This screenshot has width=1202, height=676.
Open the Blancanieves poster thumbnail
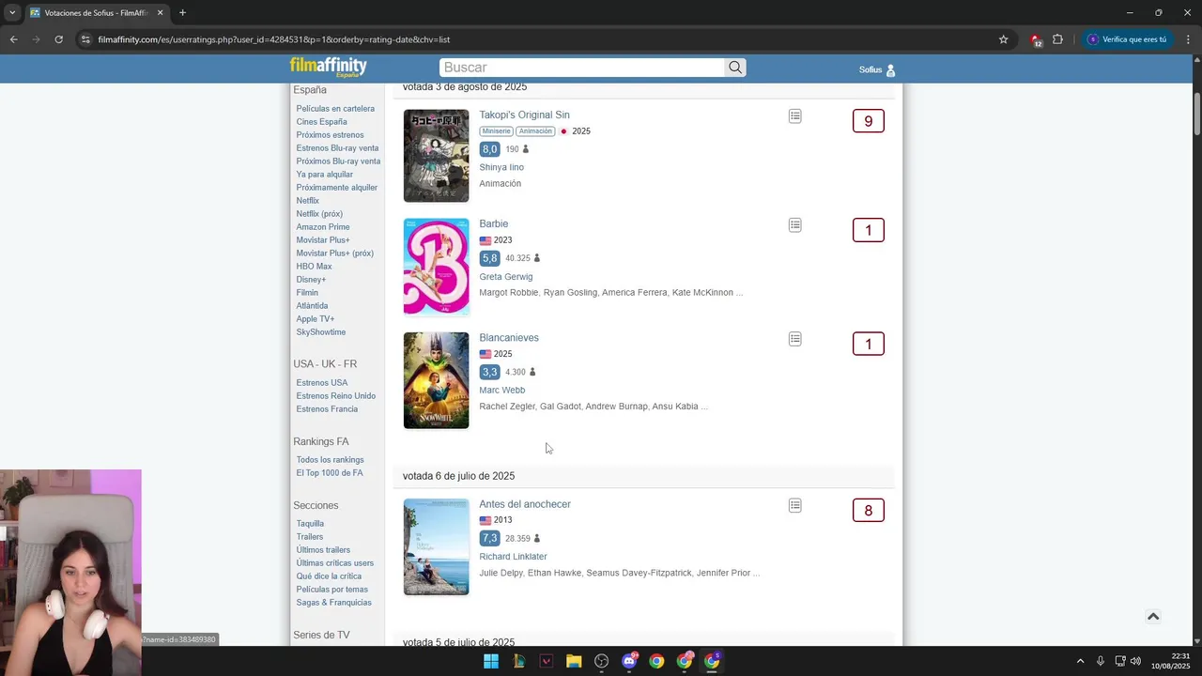pyautogui.click(x=436, y=380)
